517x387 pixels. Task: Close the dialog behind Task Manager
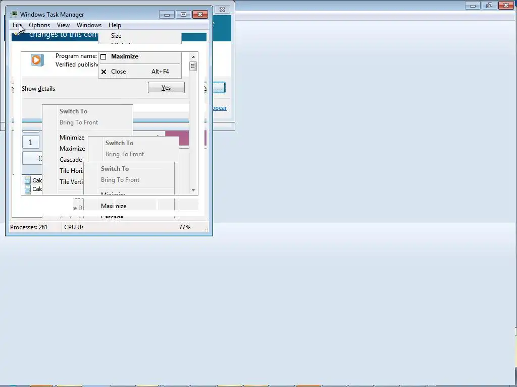pos(223,10)
